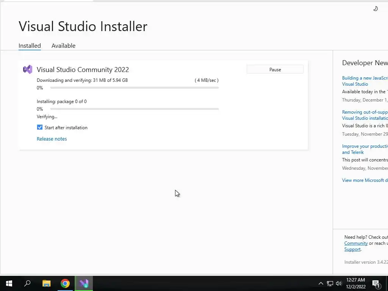Click the installing package progress bar
Viewport: 388px width, 291px height.
click(135, 109)
